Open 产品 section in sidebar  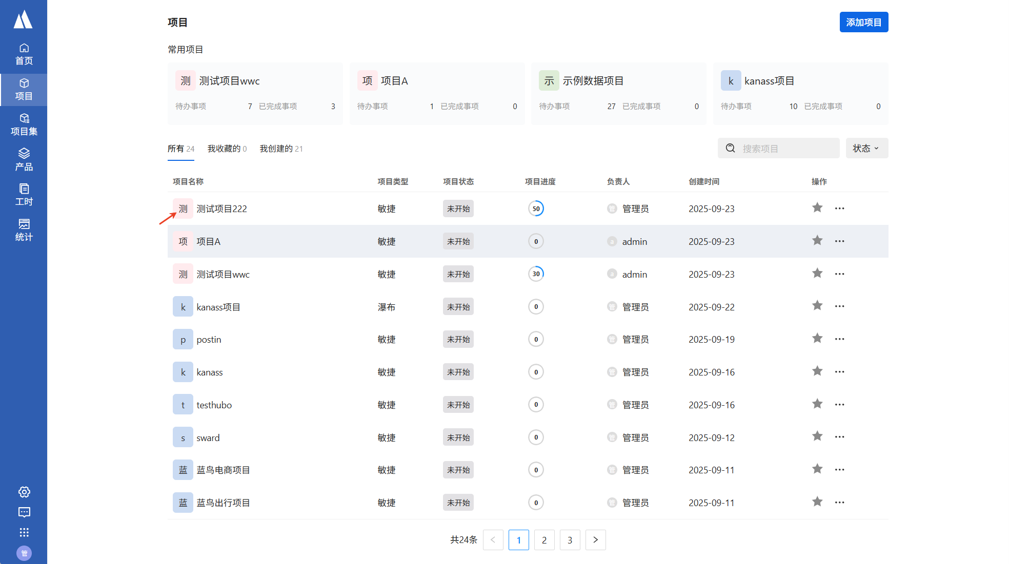click(x=24, y=160)
